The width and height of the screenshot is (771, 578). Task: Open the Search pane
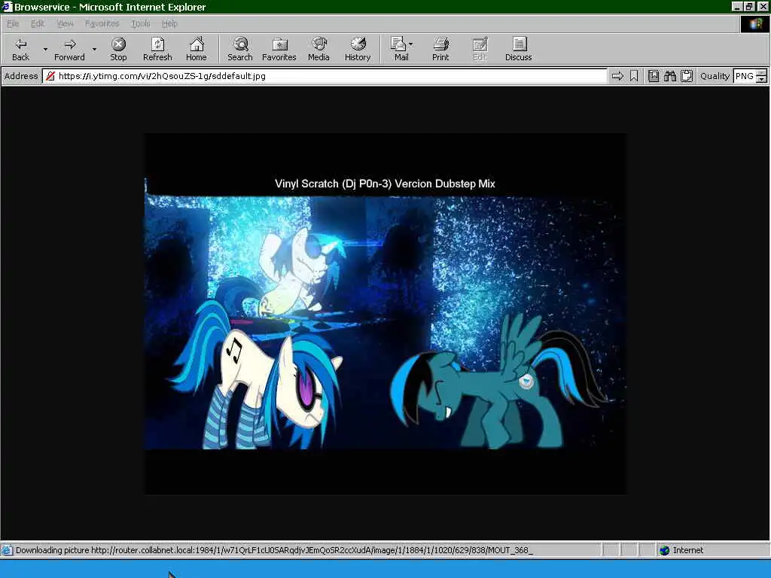pos(240,49)
